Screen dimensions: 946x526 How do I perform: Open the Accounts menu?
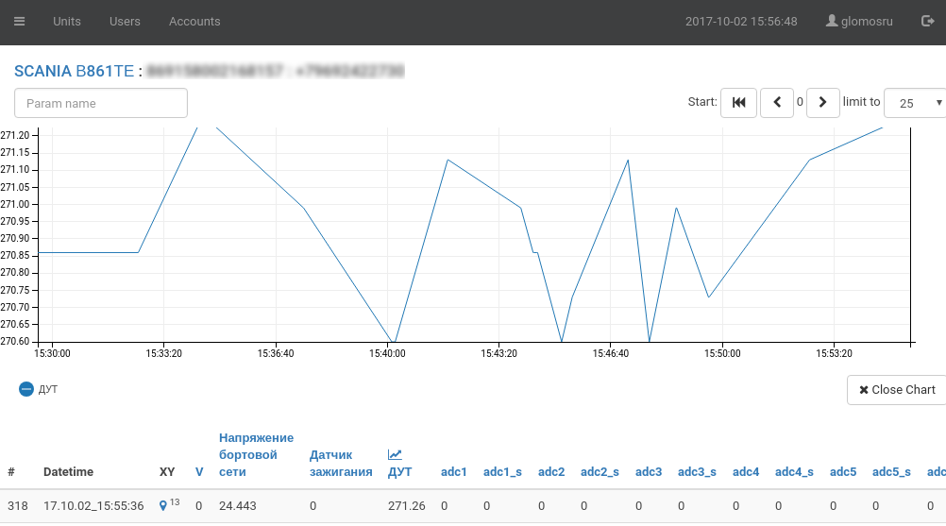pos(194,21)
